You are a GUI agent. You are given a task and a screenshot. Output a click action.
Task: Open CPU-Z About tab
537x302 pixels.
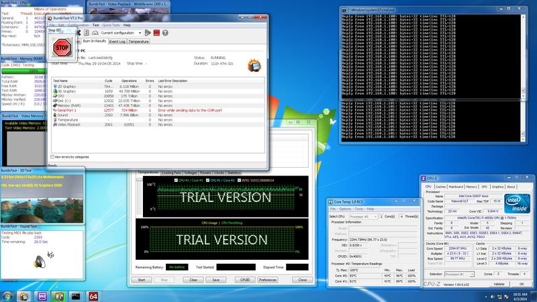click(x=511, y=187)
